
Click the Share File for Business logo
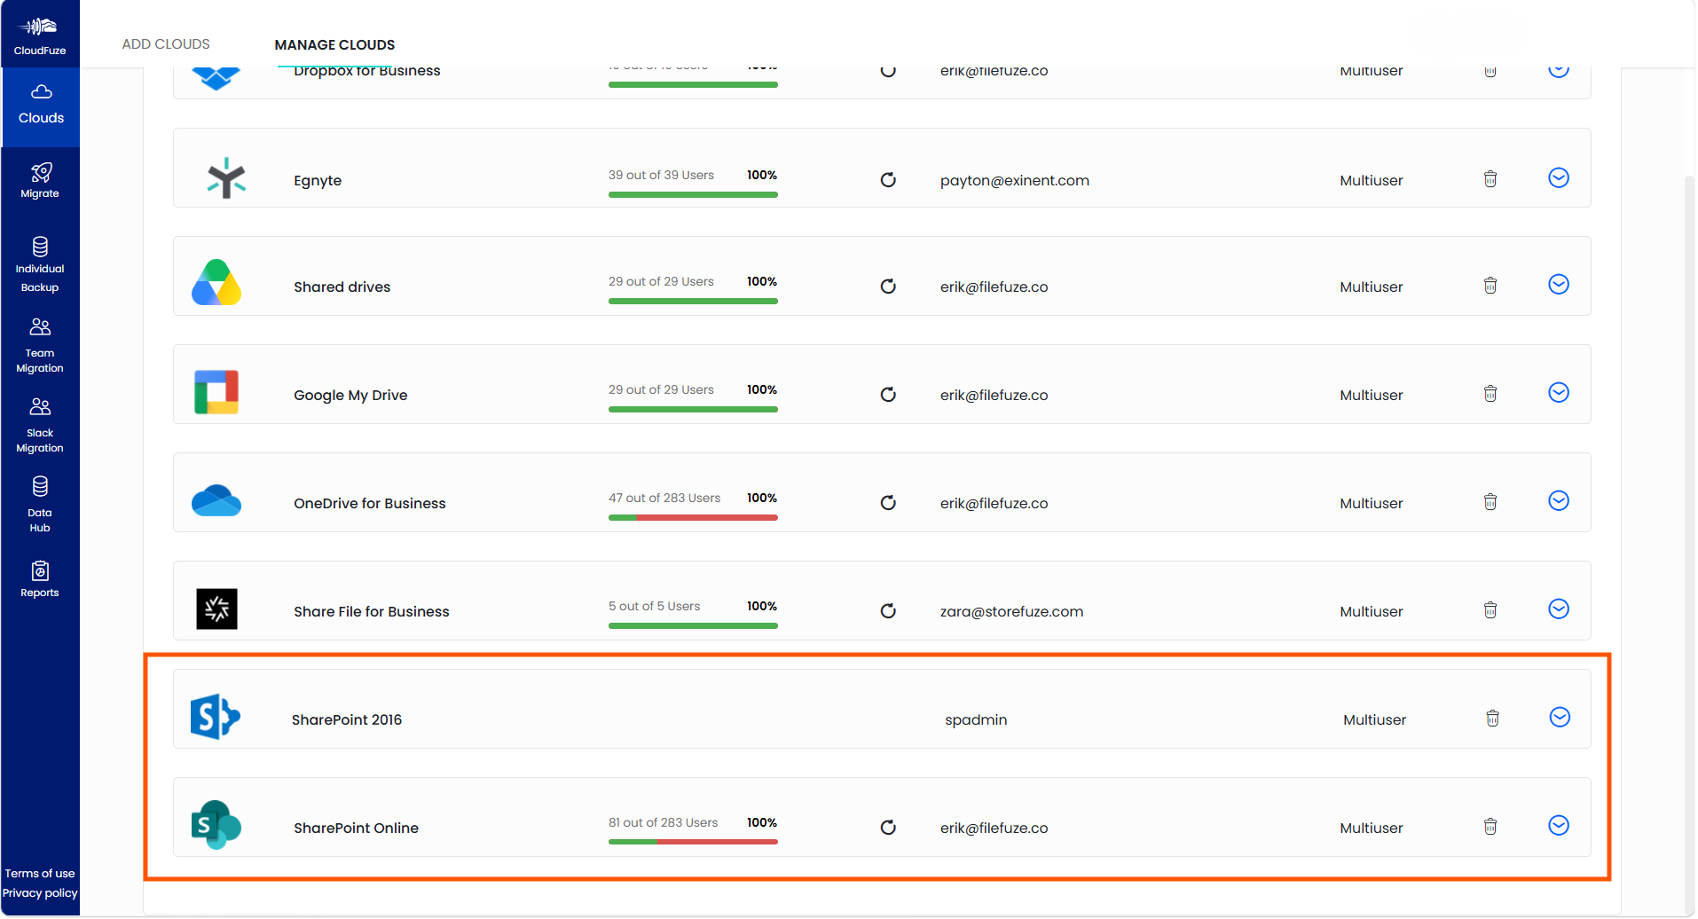pos(216,609)
